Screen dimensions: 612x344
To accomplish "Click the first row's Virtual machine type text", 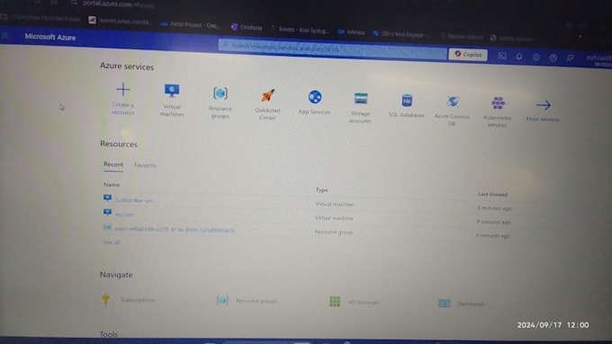I will (x=334, y=204).
